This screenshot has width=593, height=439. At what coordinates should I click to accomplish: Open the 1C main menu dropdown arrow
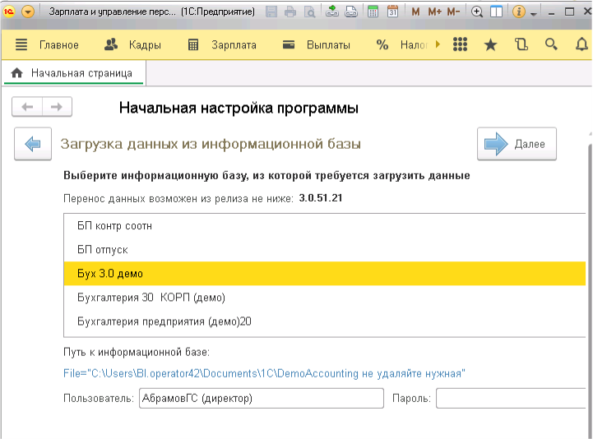pyautogui.click(x=28, y=12)
